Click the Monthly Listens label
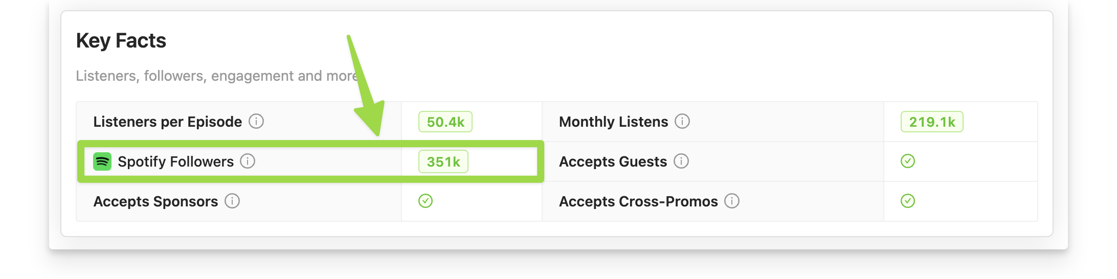This screenshot has width=1117, height=279. tap(613, 122)
